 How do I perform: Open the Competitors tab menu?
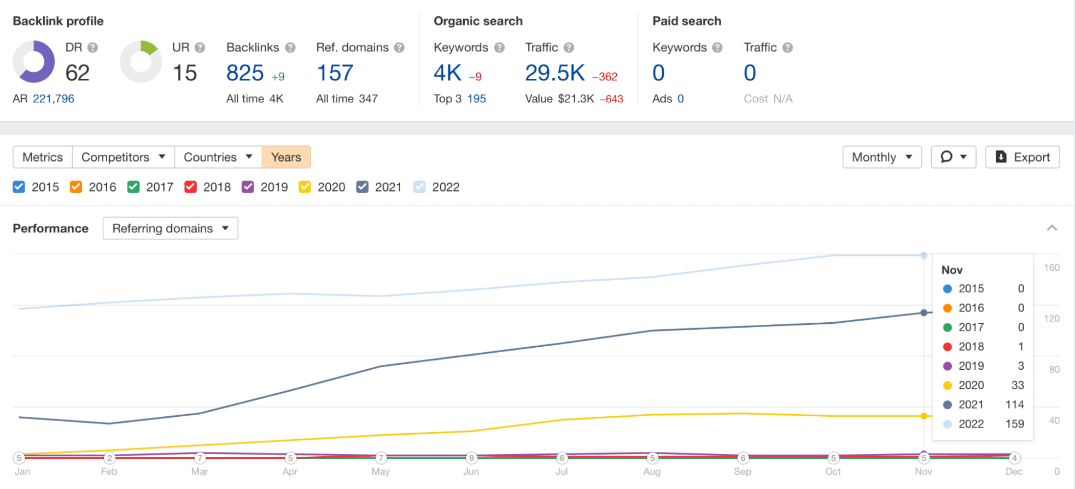click(123, 157)
